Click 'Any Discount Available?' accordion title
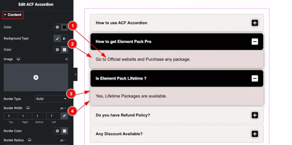This screenshot has width=292, height=145. (119, 134)
